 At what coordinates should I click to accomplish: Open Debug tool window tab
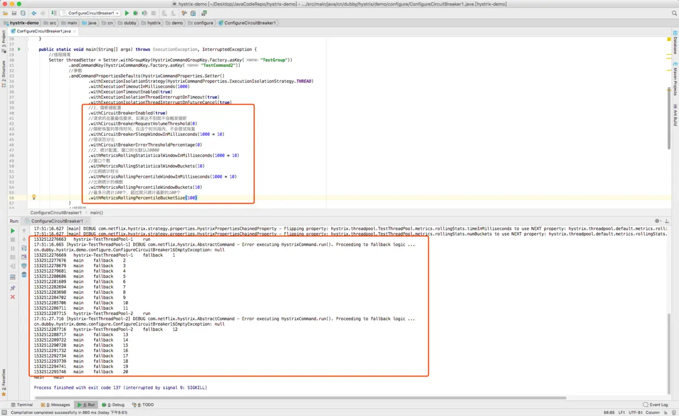[x=113, y=405]
